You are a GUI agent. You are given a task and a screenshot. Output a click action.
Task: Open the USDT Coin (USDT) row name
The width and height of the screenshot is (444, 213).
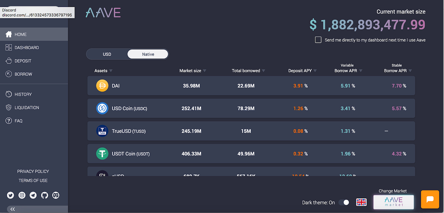(x=131, y=153)
